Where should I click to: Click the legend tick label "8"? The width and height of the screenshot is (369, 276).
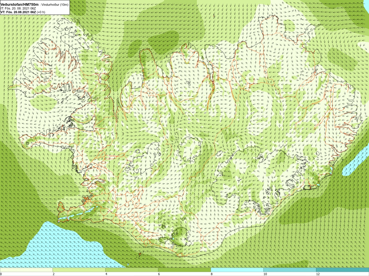point(212,274)
